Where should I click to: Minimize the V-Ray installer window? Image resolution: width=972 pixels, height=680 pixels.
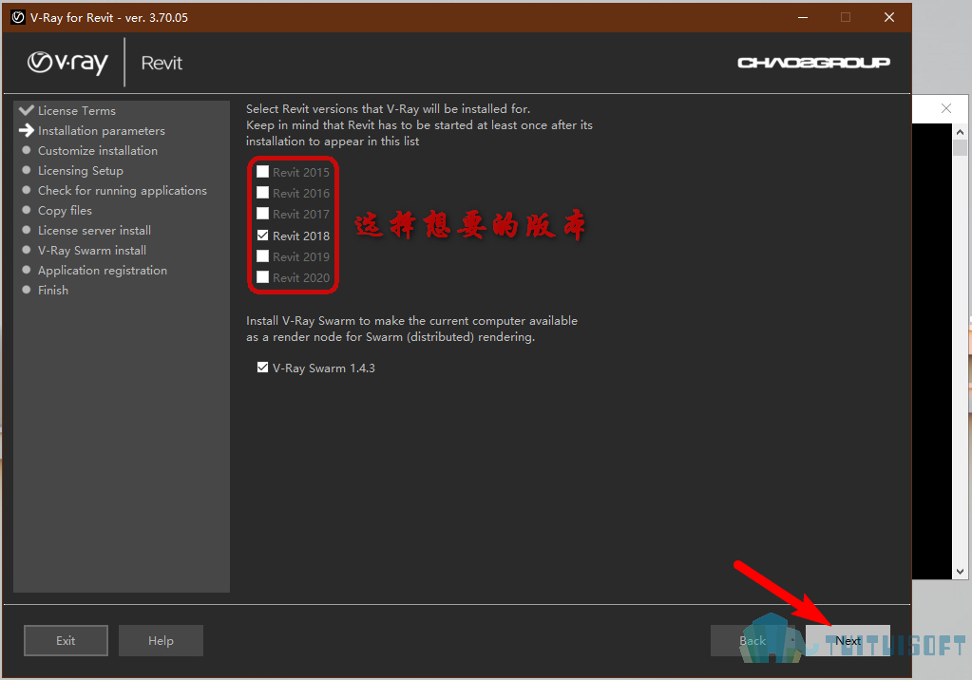[803, 17]
